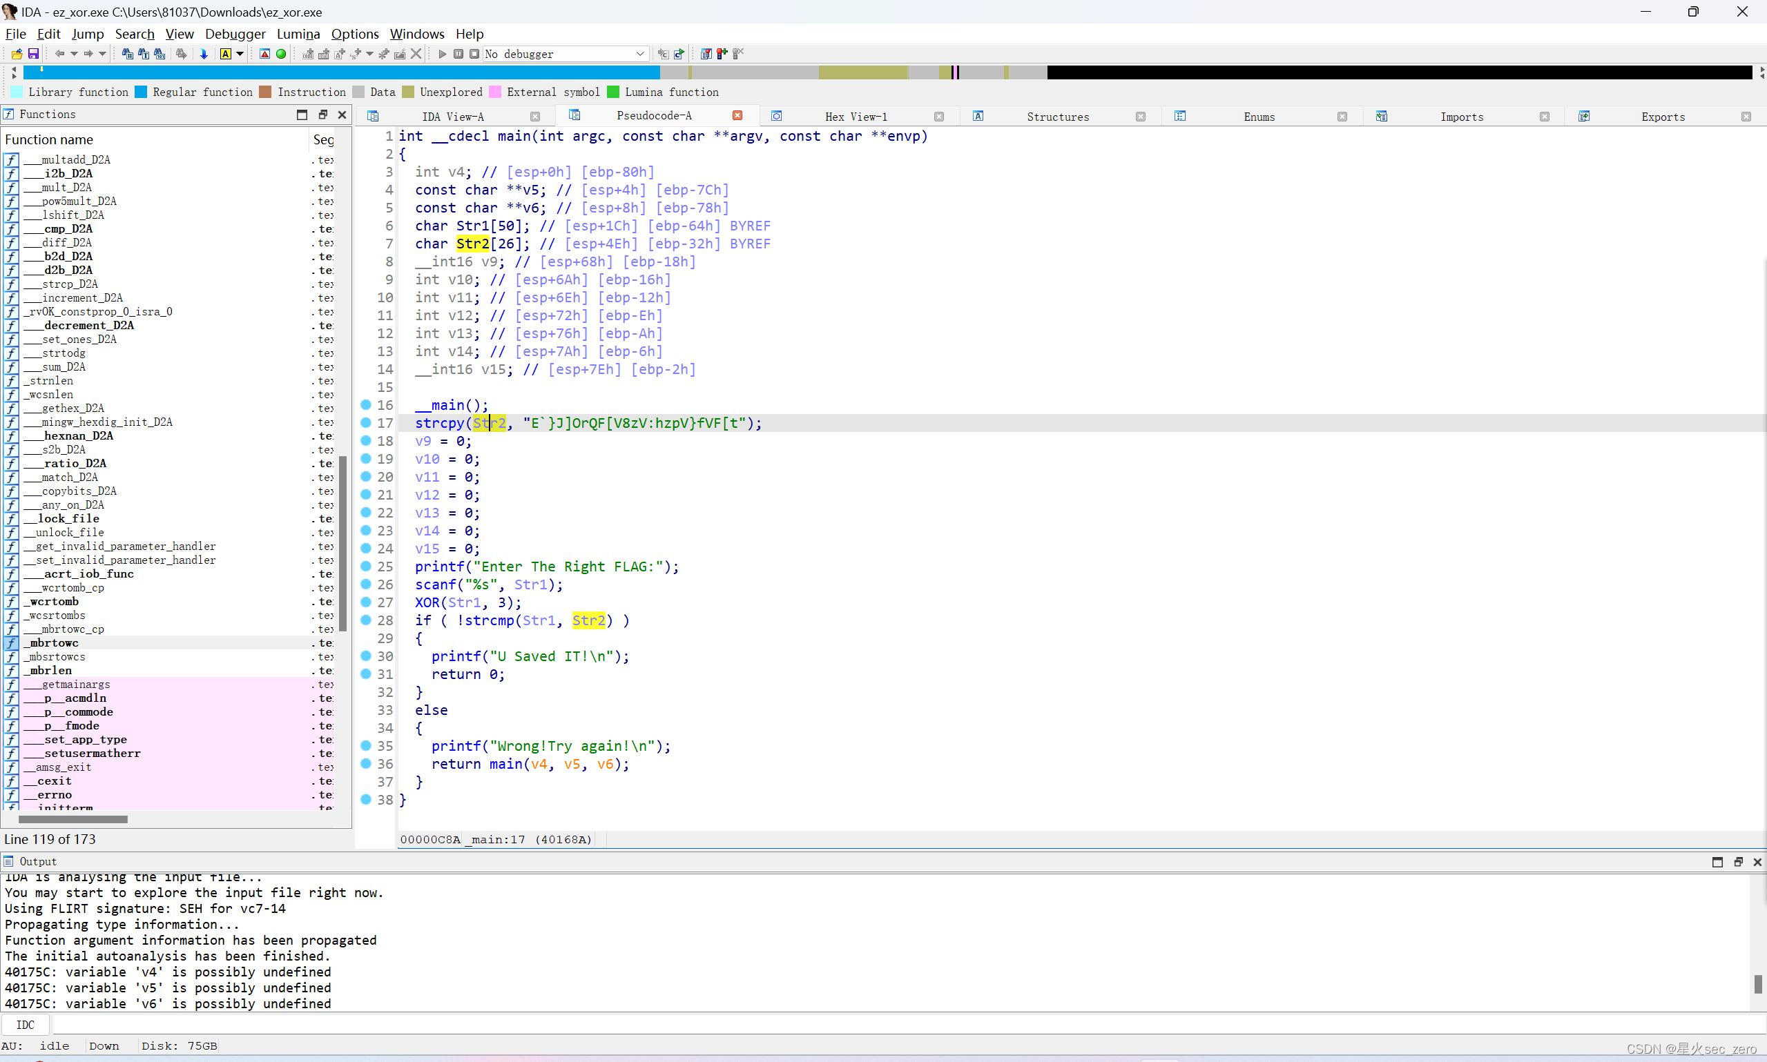This screenshot has width=1767, height=1062.
Task: Navigate back using the left arrow icon
Action: 60,54
